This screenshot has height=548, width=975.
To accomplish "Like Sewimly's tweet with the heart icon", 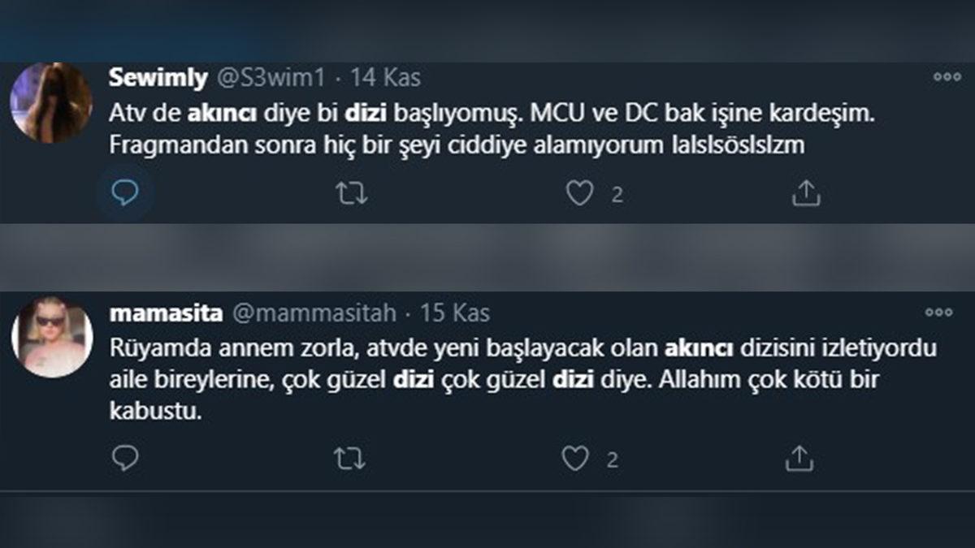I will [x=580, y=192].
